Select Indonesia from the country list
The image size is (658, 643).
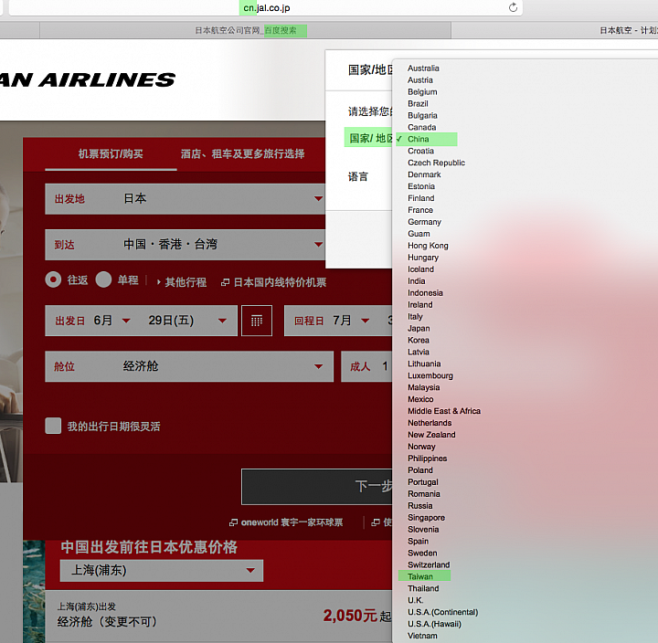coord(425,293)
